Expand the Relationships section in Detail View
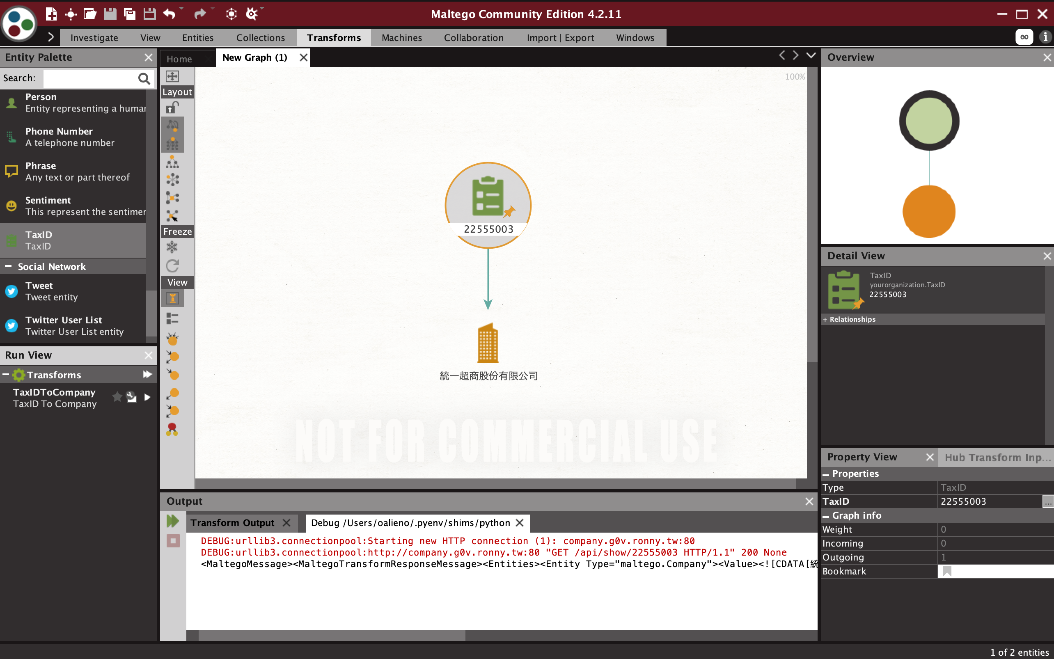 pos(825,320)
